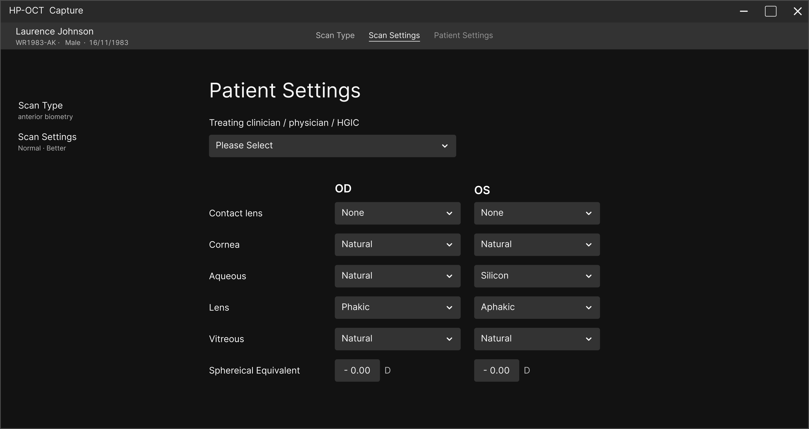Screen dimensions: 809x429
Task: Click OD Spherical Equivalent value field
Action: pyautogui.click(x=357, y=370)
